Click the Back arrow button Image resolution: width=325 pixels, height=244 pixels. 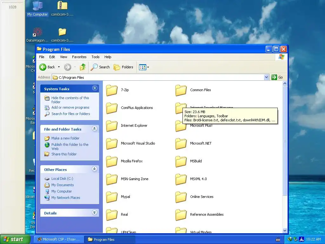pos(47,67)
